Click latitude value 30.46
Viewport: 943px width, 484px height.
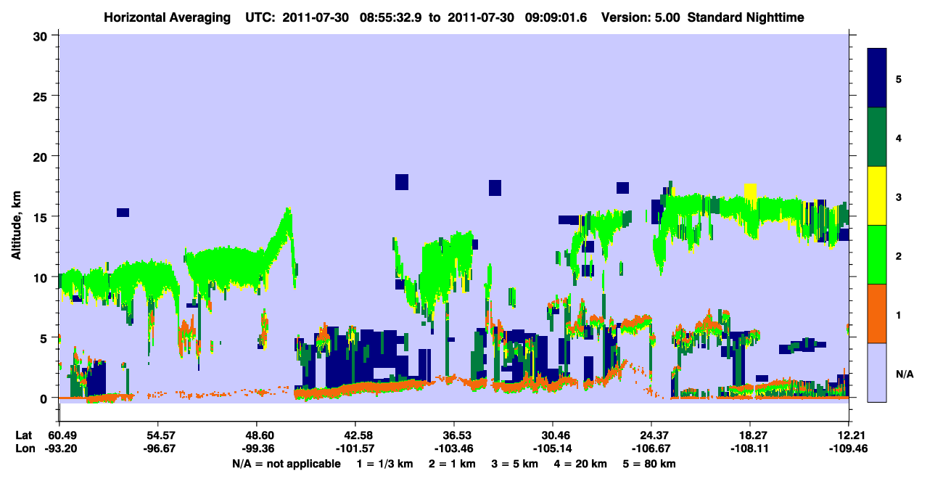pos(553,435)
